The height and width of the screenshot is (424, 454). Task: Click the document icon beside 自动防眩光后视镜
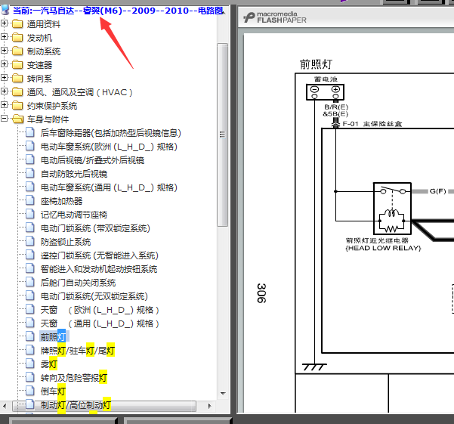pos(29,173)
